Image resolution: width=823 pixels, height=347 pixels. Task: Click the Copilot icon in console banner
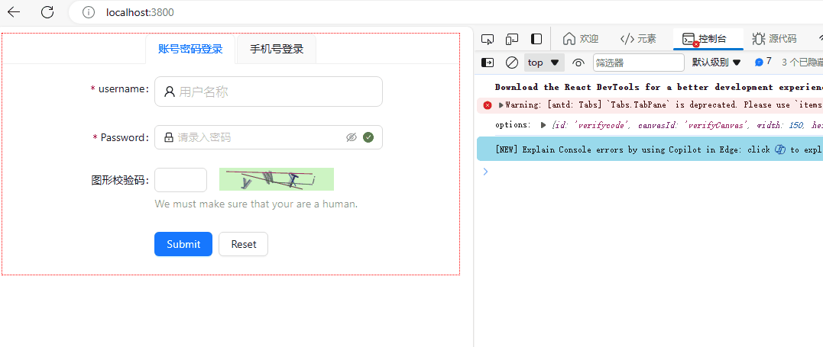[780, 149]
